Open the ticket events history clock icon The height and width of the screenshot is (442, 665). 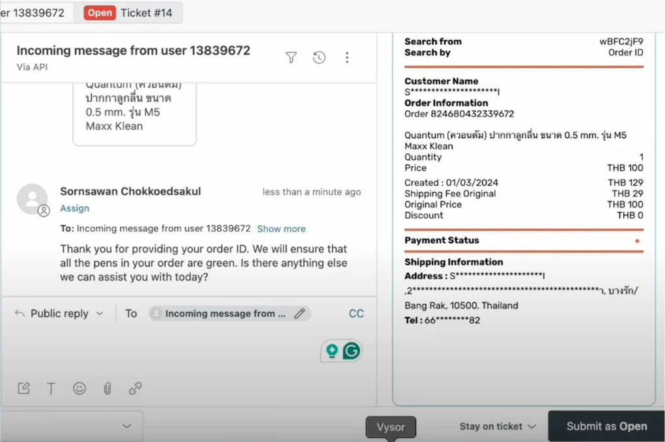pos(319,57)
